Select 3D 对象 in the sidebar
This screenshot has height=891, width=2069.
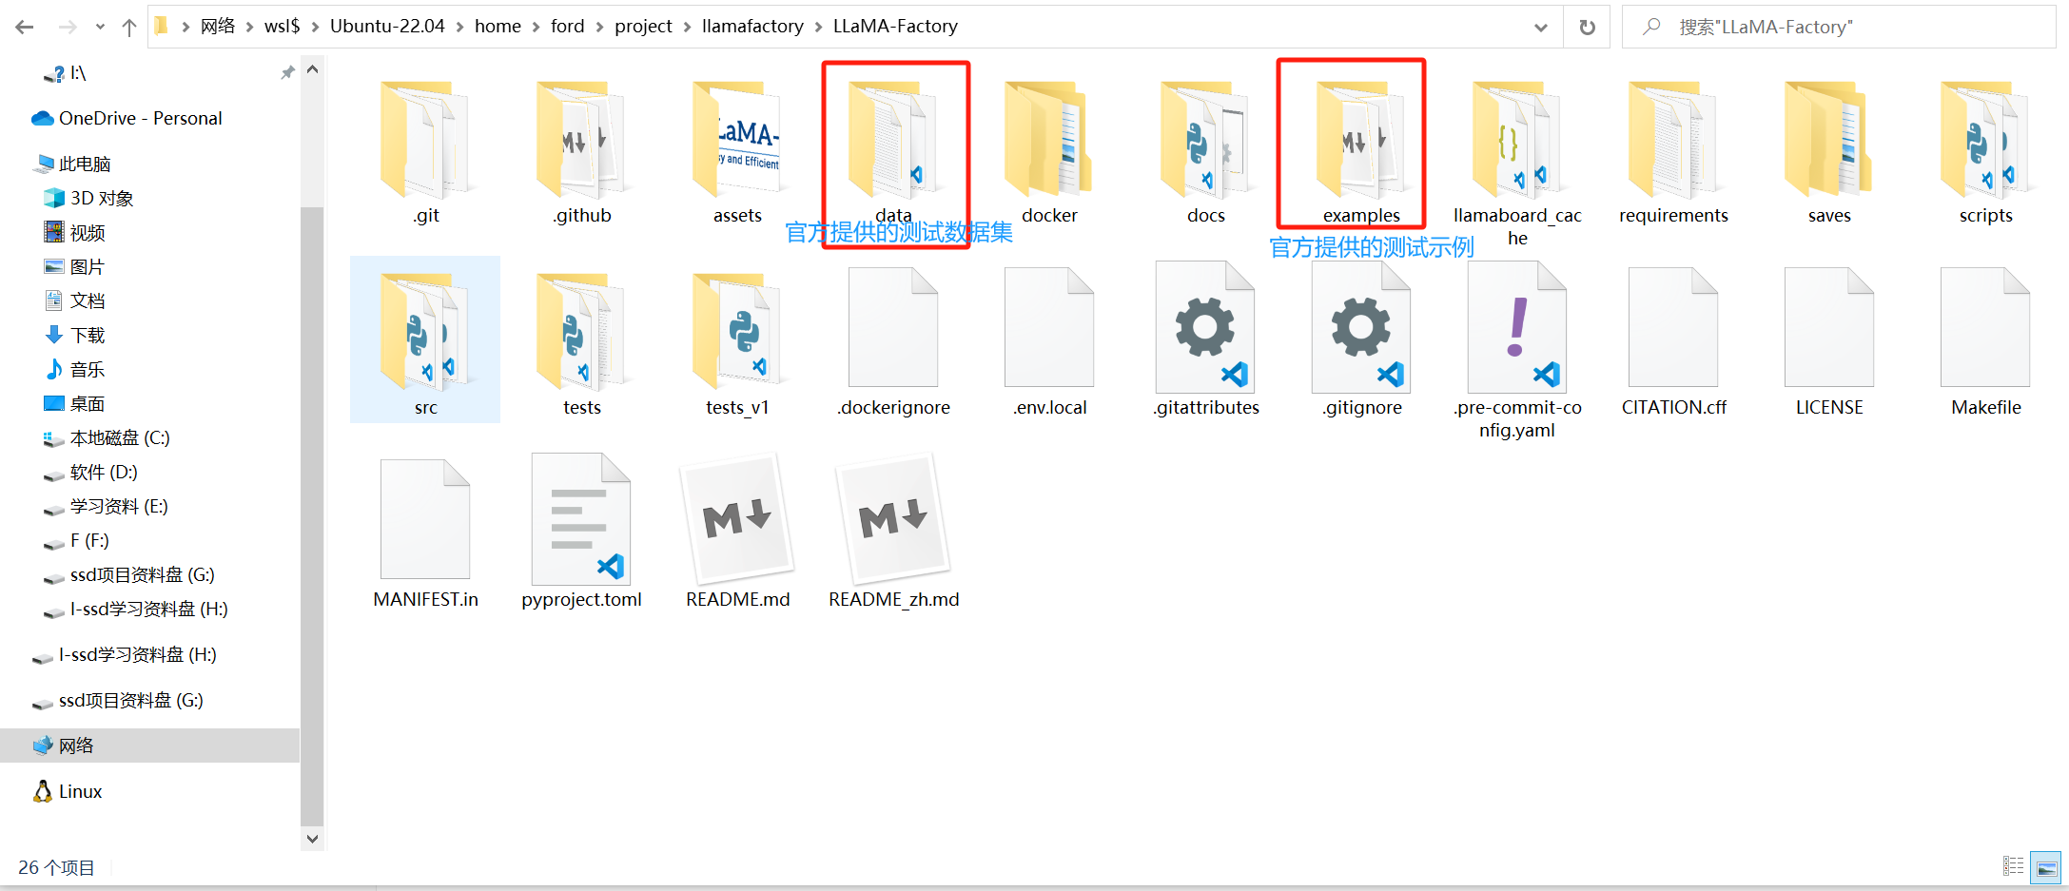pos(102,198)
